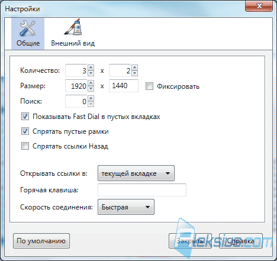Image resolution: width=277 pixels, height=261 pixels.
Task: Click the Горячая клавиша input field
Action: (142, 190)
